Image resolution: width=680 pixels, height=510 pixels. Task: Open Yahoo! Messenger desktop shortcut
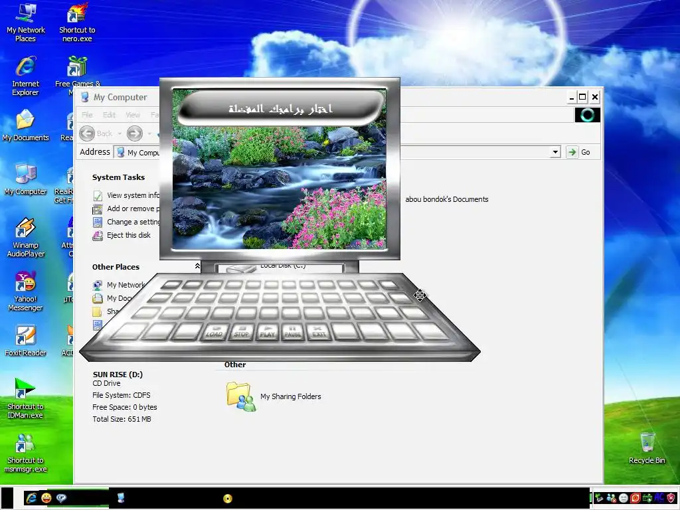(25, 292)
